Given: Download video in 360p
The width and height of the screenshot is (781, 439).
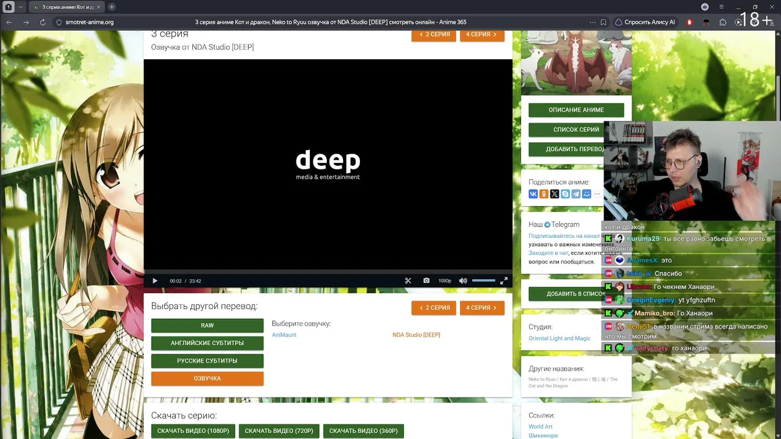Looking at the screenshot, I should click(364, 431).
